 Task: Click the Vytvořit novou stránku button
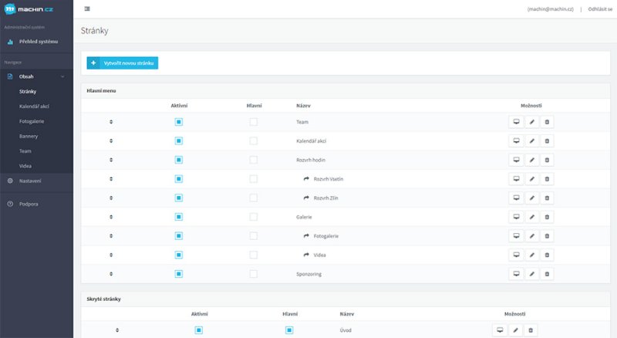pos(123,63)
